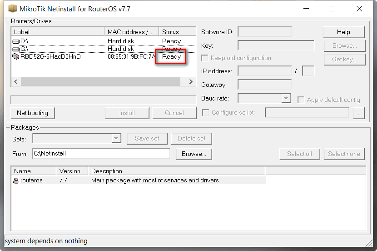Click Hard disk text in G:\ row
Viewport: 377px width, 251px height.
[x=121, y=49]
